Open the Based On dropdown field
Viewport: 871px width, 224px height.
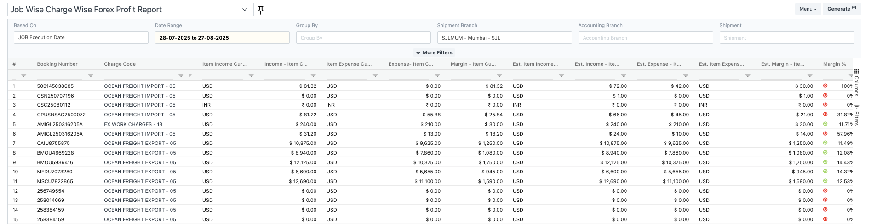coord(81,38)
